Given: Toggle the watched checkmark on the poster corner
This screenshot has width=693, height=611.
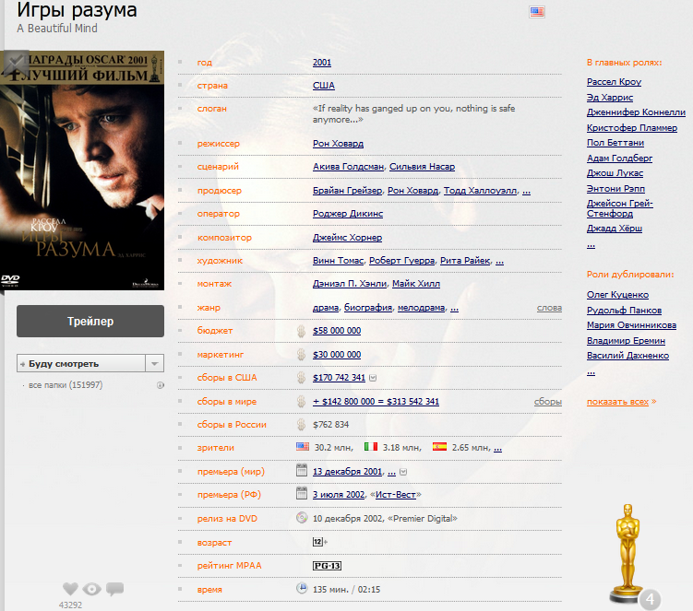Looking at the screenshot, I should click(x=15, y=64).
